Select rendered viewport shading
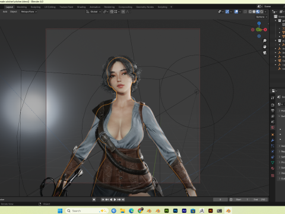 pyautogui.click(x=261, y=12)
